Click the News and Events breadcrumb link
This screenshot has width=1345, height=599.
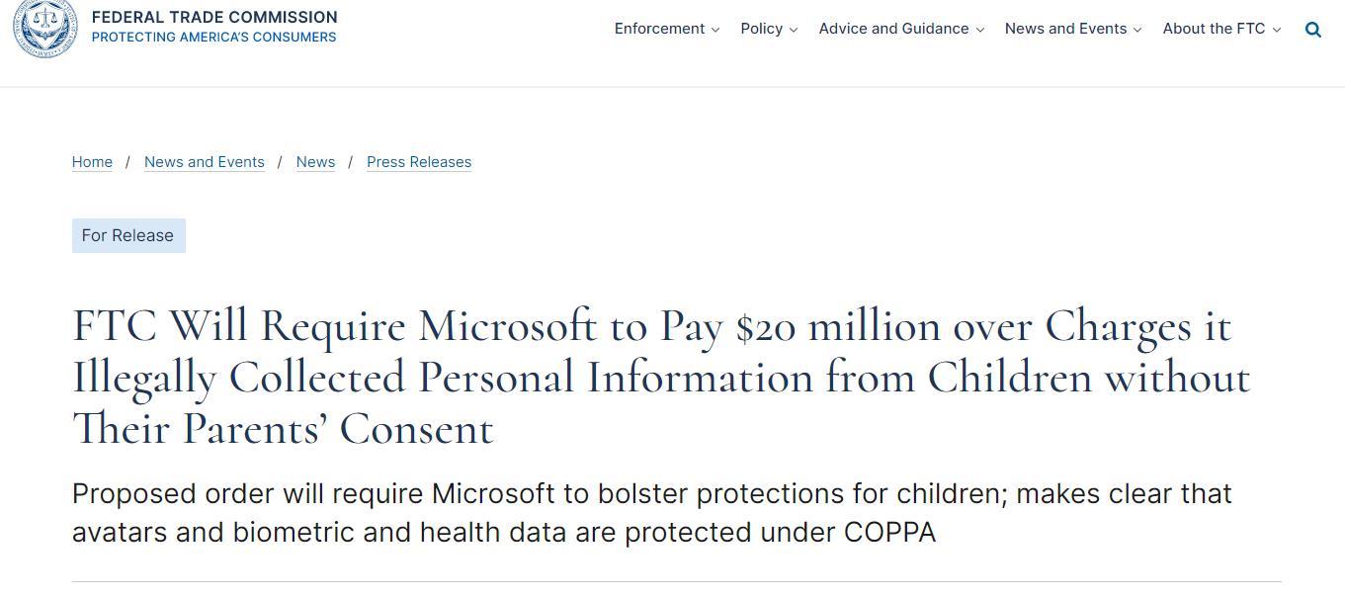(x=205, y=162)
